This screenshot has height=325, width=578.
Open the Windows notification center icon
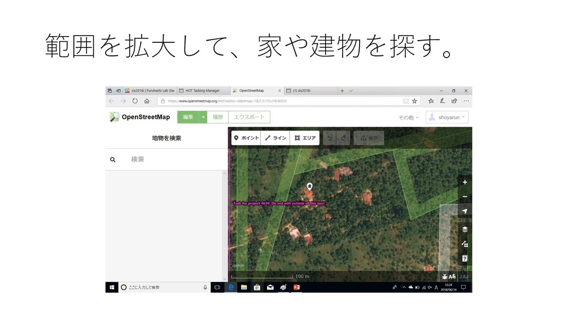463,287
